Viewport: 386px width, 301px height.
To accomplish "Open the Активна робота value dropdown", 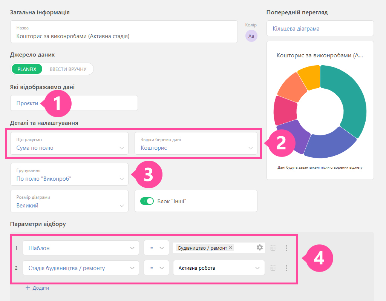I will pyautogui.click(x=219, y=268).
